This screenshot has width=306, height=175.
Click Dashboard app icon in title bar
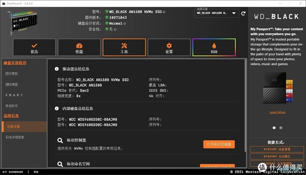coord(3,3)
